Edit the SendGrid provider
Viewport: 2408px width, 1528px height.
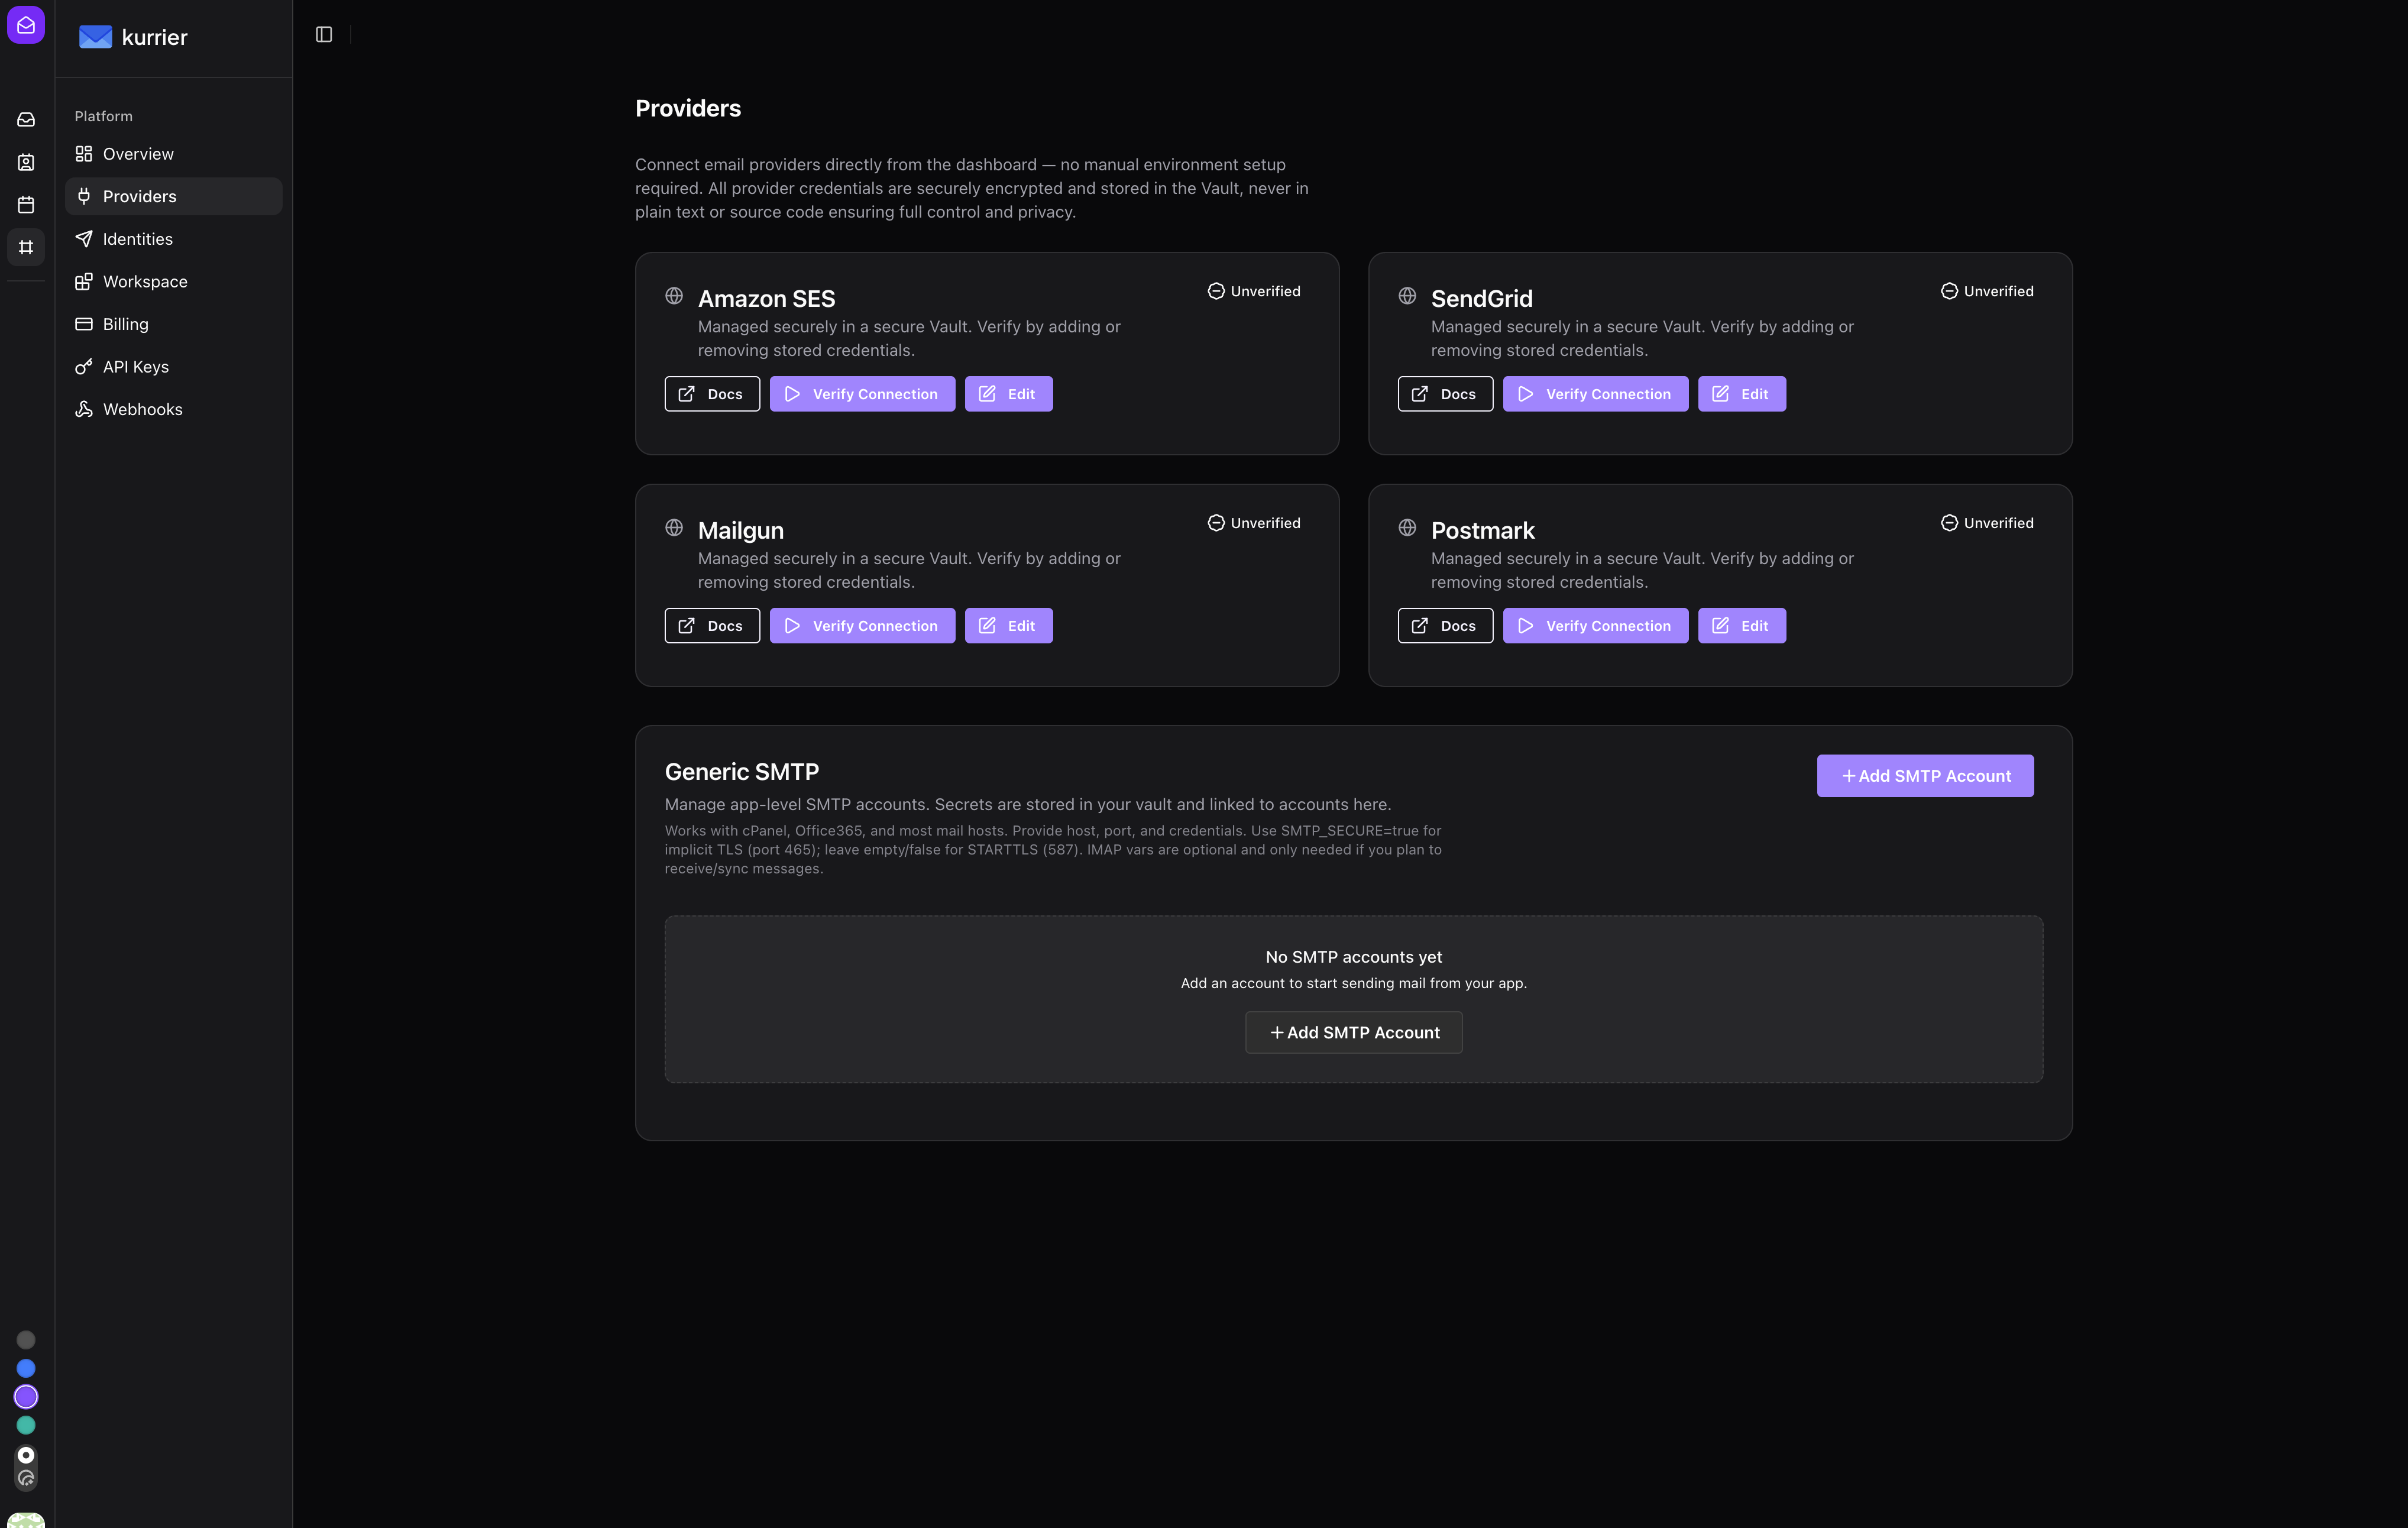click(1741, 394)
